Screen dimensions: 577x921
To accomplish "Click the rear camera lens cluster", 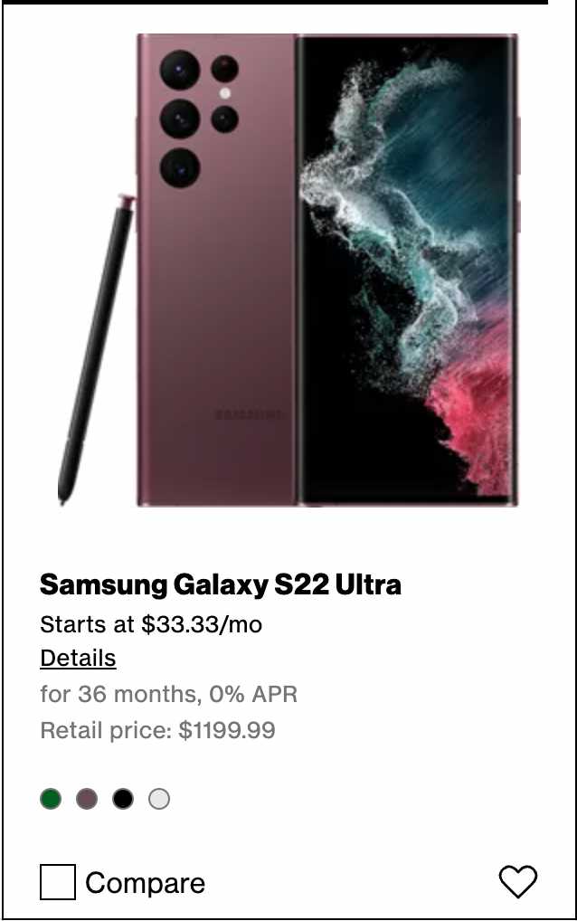I will click(x=198, y=119).
